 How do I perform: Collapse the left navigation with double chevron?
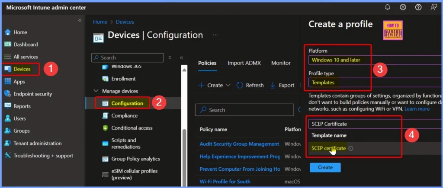click(80, 20)
